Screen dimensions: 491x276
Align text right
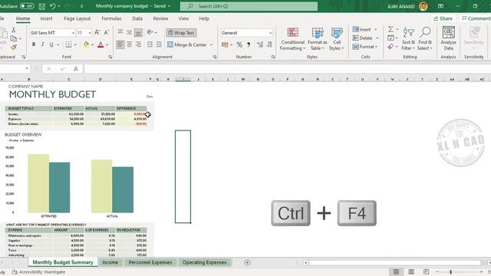pos(138,44)
